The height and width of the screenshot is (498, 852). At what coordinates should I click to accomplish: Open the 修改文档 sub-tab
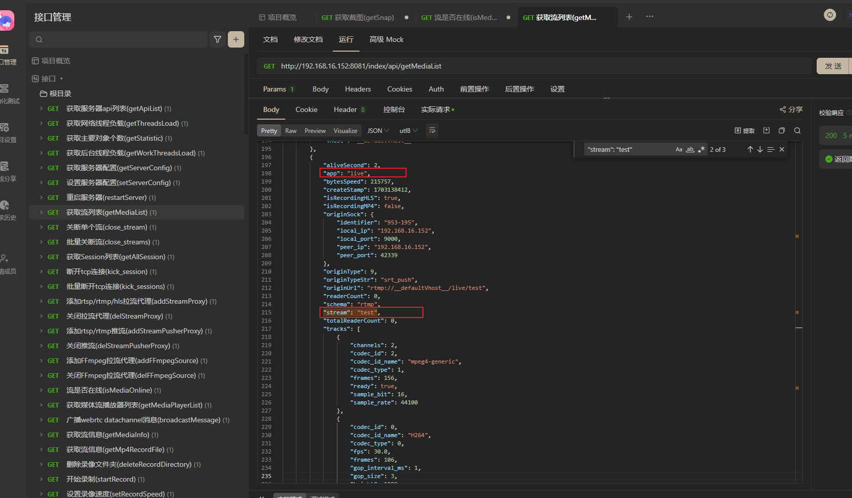[308, 39]
